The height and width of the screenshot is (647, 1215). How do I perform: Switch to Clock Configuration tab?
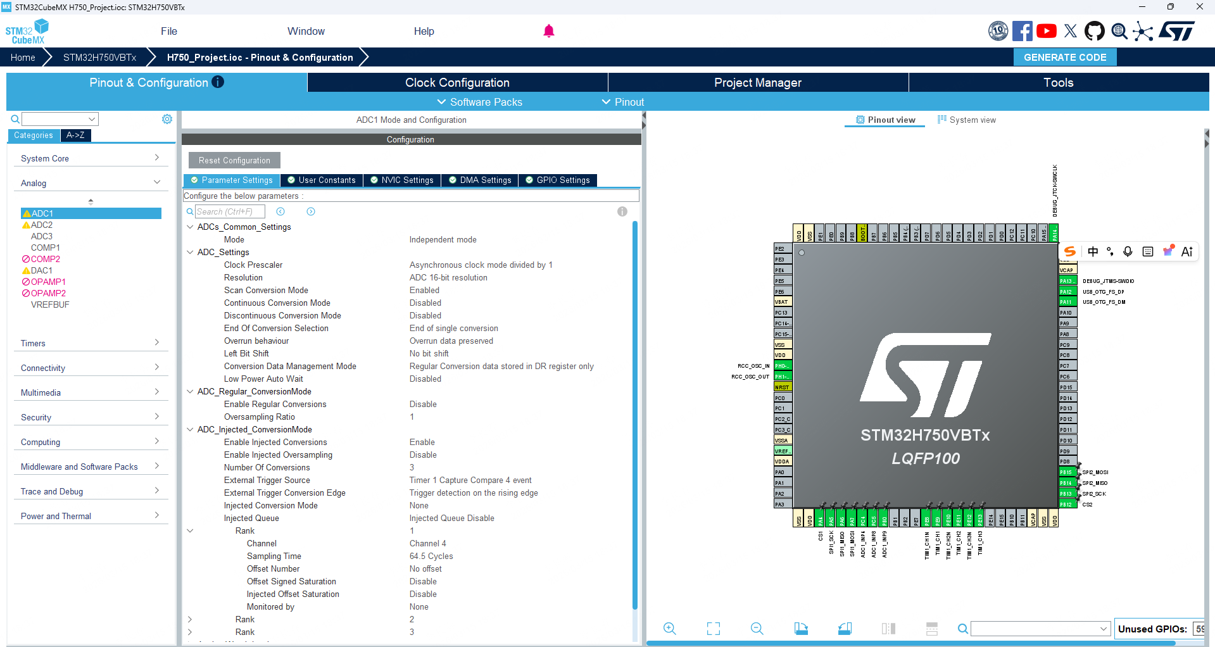(x=457, y=82)
